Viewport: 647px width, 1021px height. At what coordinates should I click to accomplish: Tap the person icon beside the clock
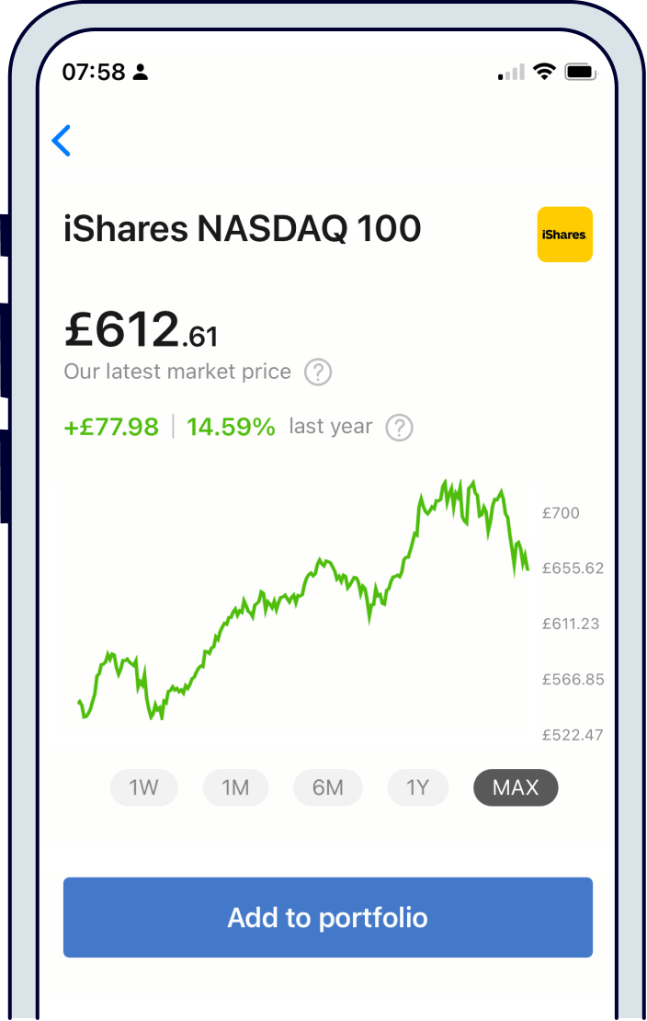[x=140, y=73]
